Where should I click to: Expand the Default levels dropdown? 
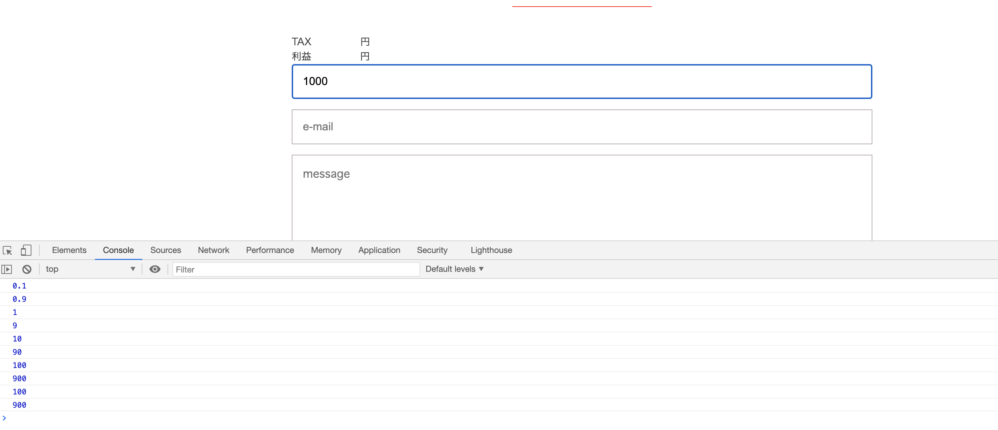[x=454, y=269]
